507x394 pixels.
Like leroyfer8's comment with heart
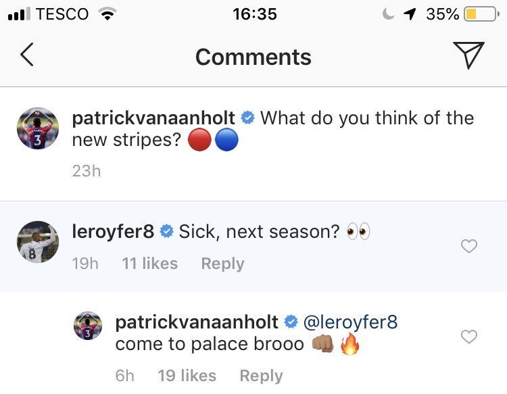pyautogui.click(x=468, y=247)
